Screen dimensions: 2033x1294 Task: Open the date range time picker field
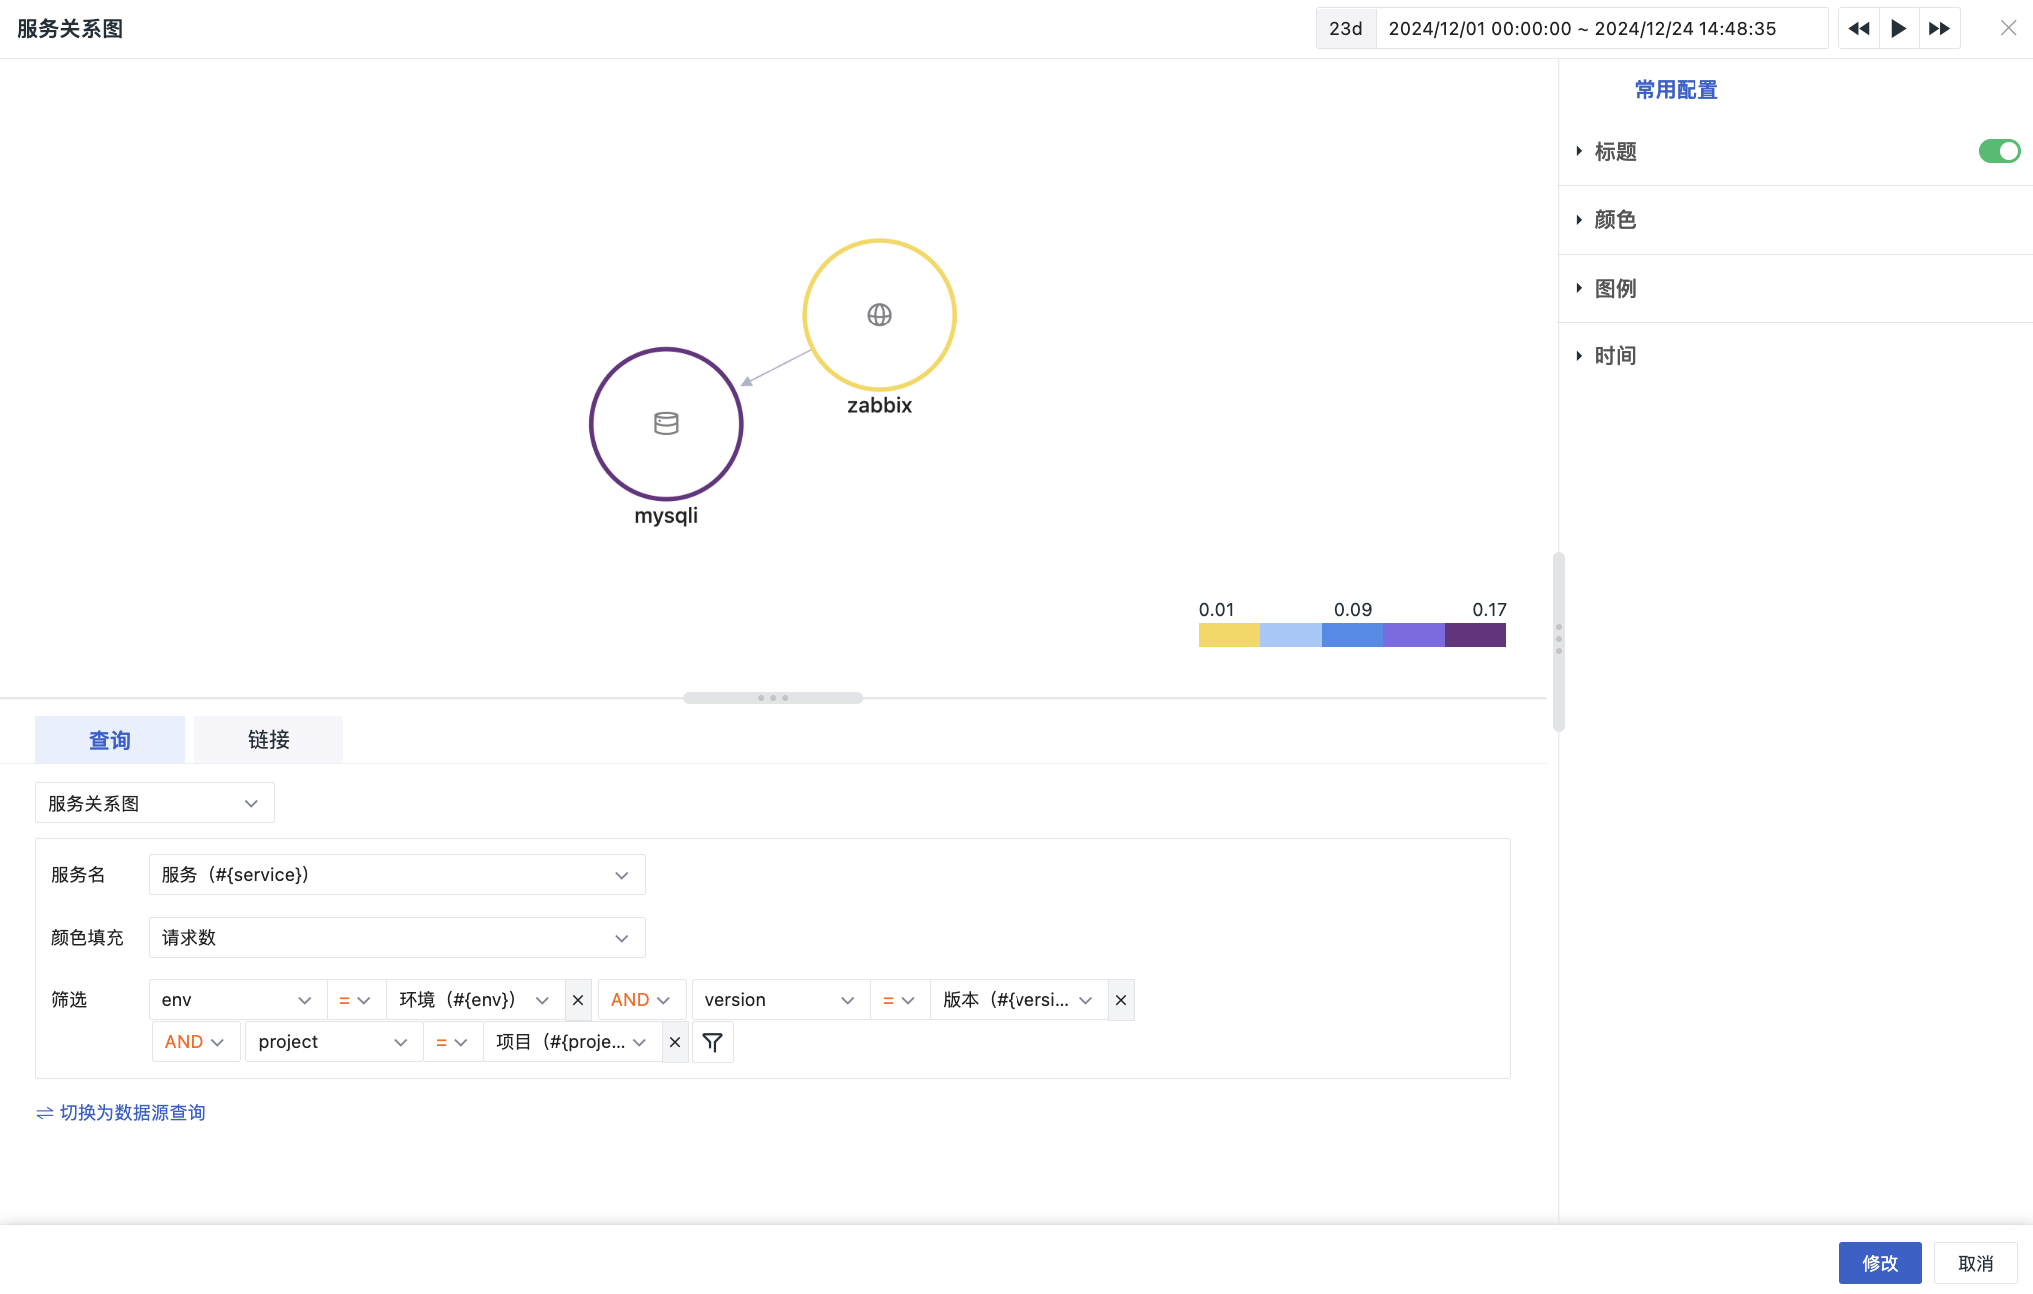1602,29
